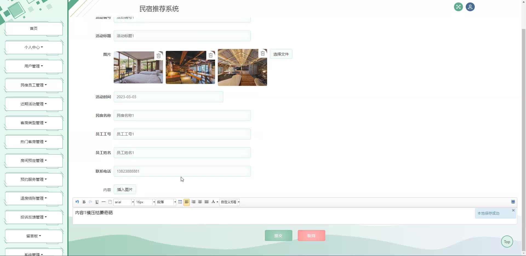Cancel the form with 取消 button

(311, 235)
